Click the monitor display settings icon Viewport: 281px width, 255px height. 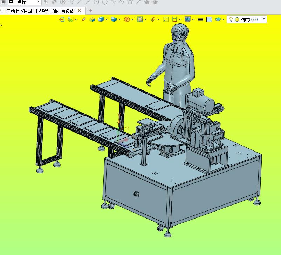188,19
